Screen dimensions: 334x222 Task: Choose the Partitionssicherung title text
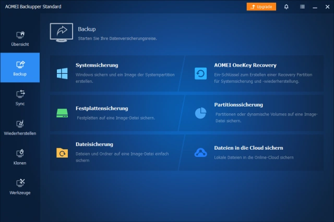[238, 105]
